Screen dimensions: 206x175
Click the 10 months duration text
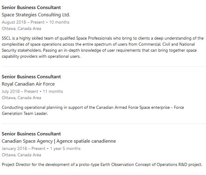[x=59, y=22]
